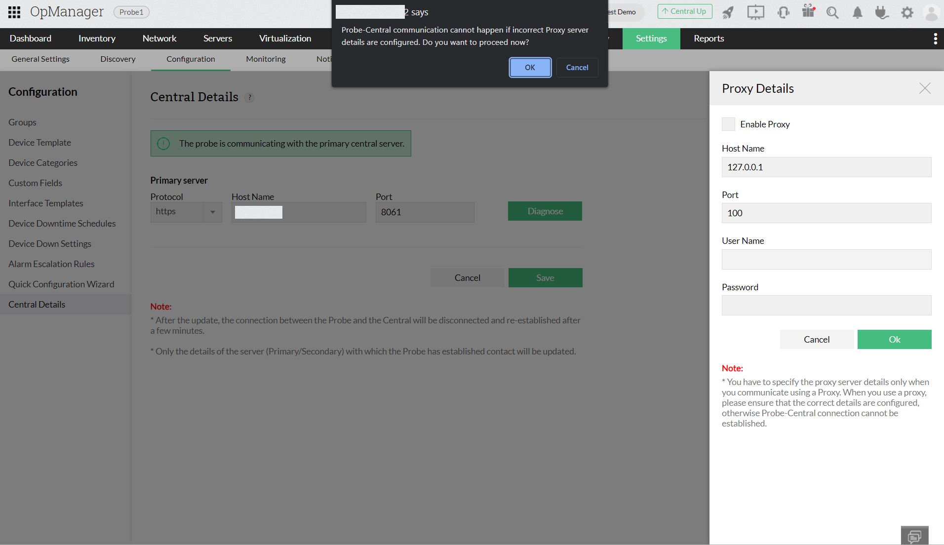Switch to the Discovery tab

pyautogui.click(x=118, y=59)
